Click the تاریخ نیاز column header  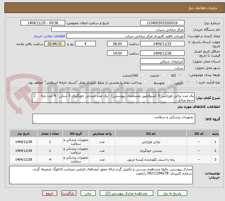click(24, 134)
